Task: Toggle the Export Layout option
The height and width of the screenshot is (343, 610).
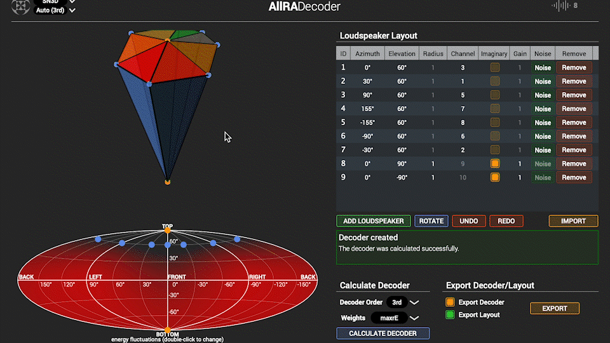Action: coord(450,314)
